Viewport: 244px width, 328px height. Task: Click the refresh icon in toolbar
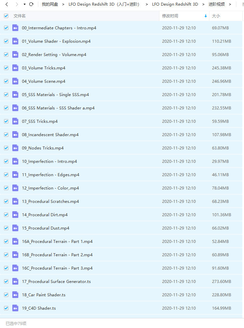click(31, 4)
